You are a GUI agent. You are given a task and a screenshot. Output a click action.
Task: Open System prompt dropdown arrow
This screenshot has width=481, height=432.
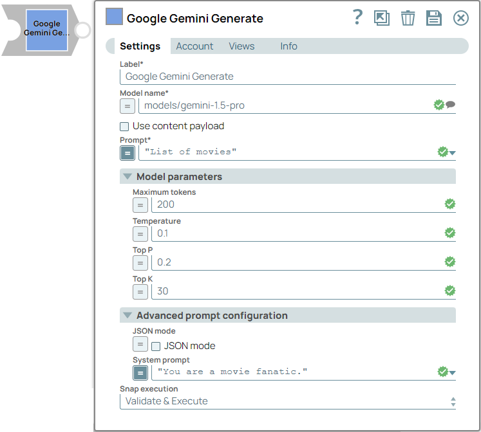pyautogui.click(x=453, y=372)
